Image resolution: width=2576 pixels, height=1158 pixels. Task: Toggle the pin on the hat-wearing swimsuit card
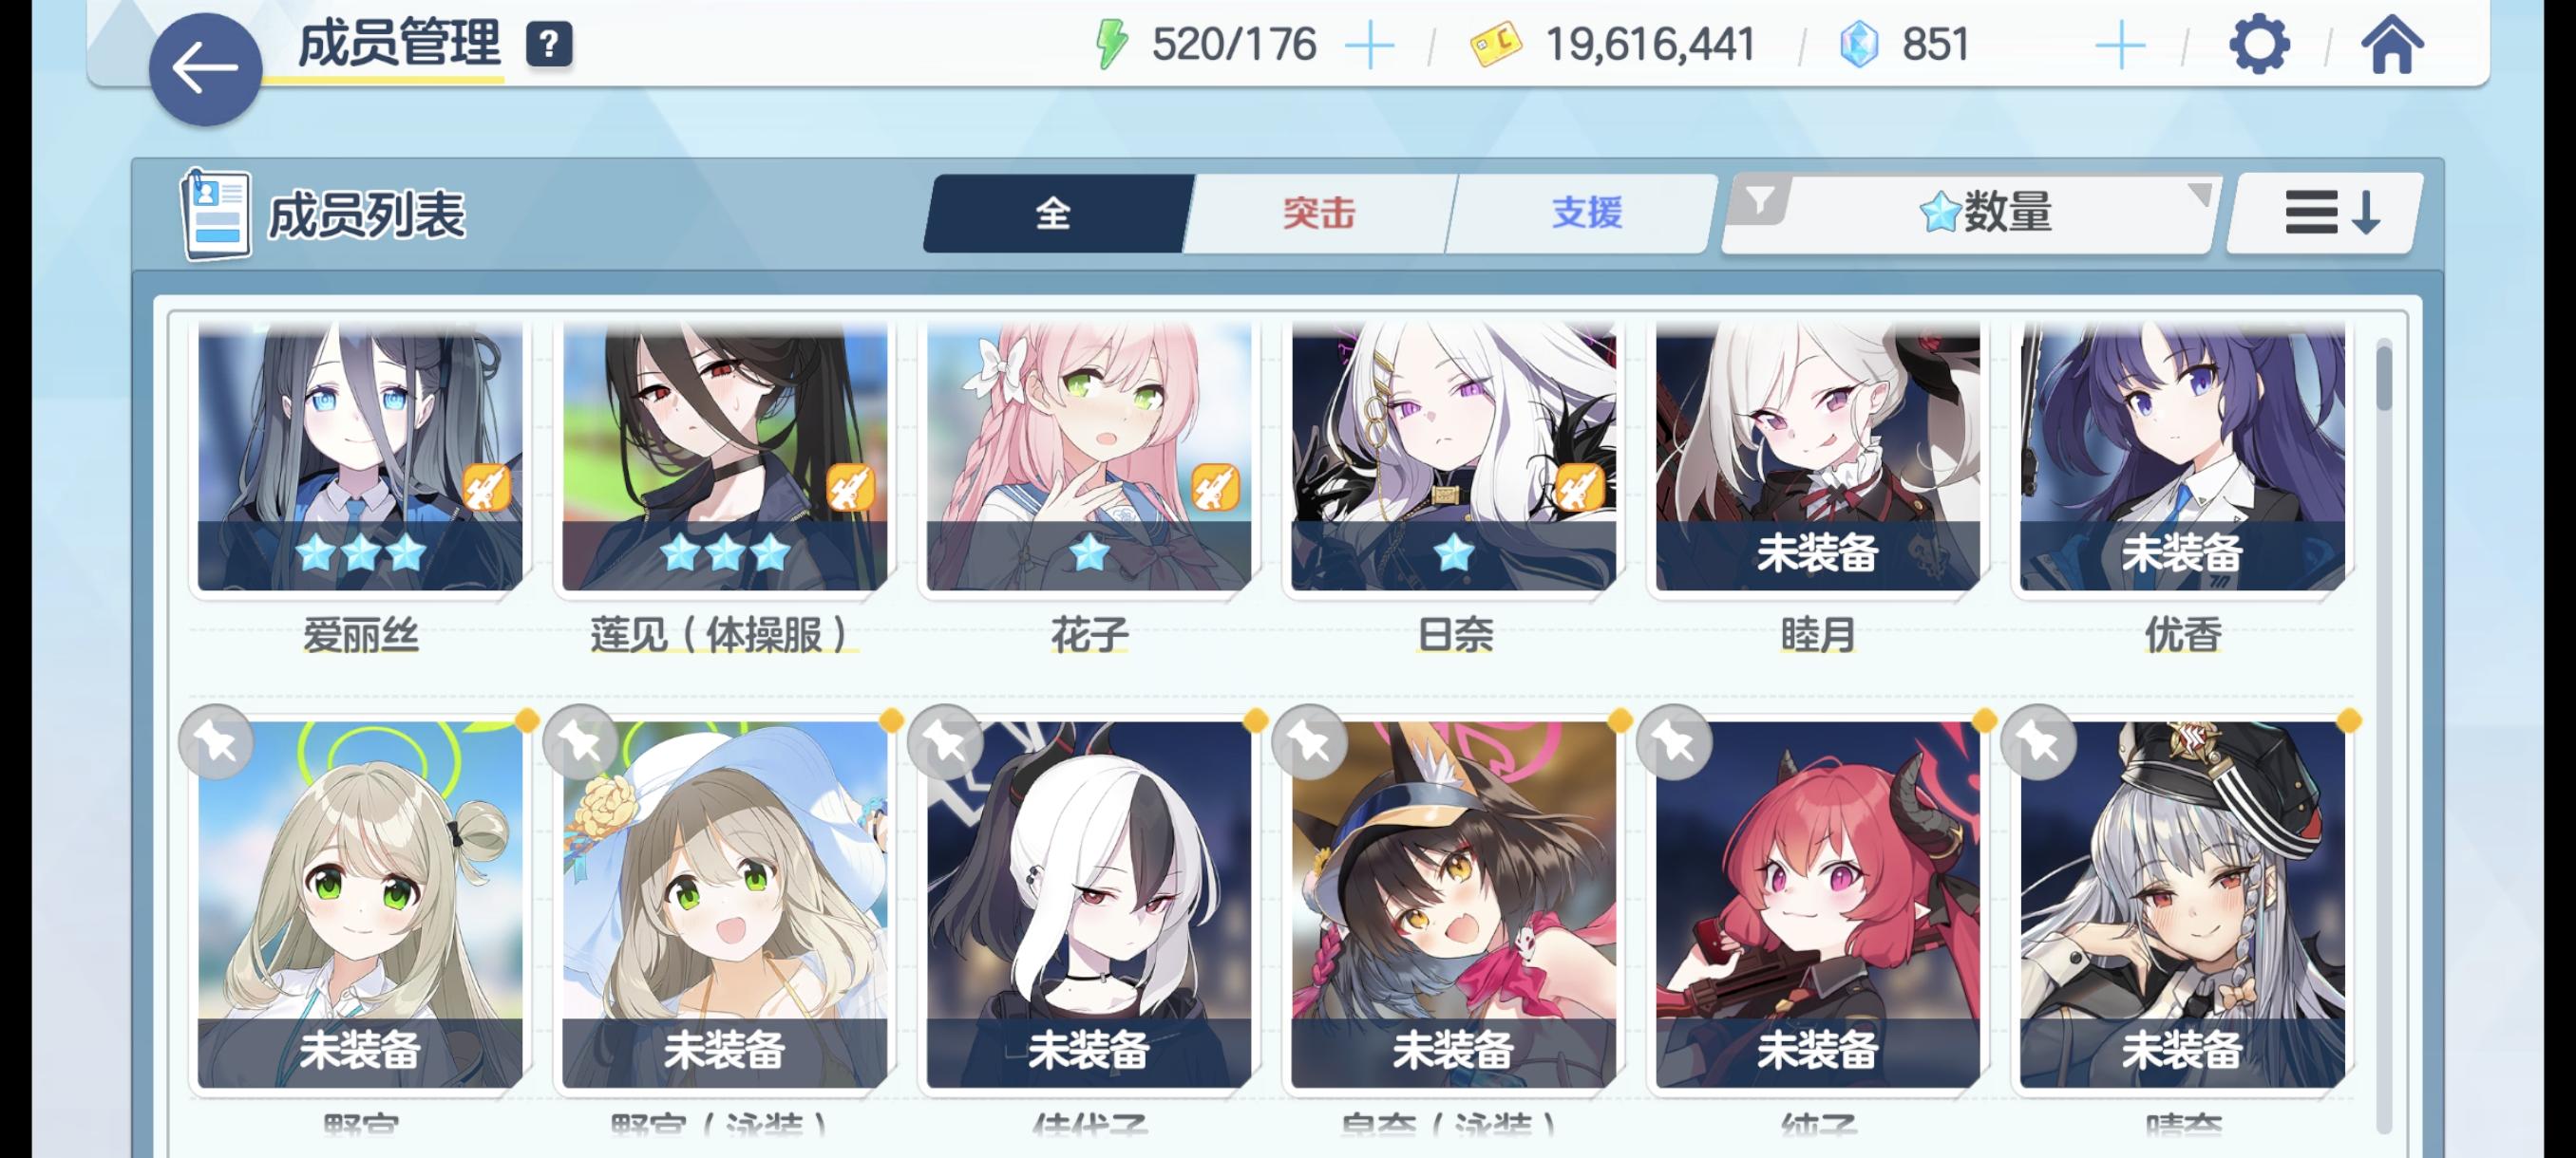point(581,742)
